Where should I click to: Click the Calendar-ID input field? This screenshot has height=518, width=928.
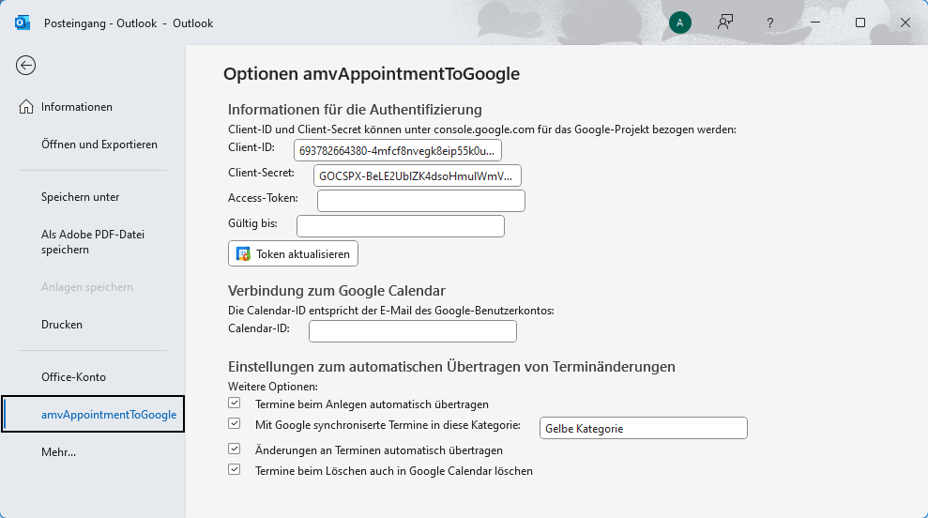(413, 331)
